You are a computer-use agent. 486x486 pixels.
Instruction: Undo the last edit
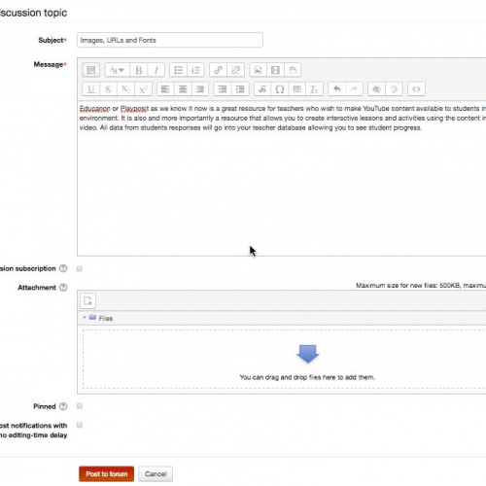pyautogui.click(x=337, y=88)
